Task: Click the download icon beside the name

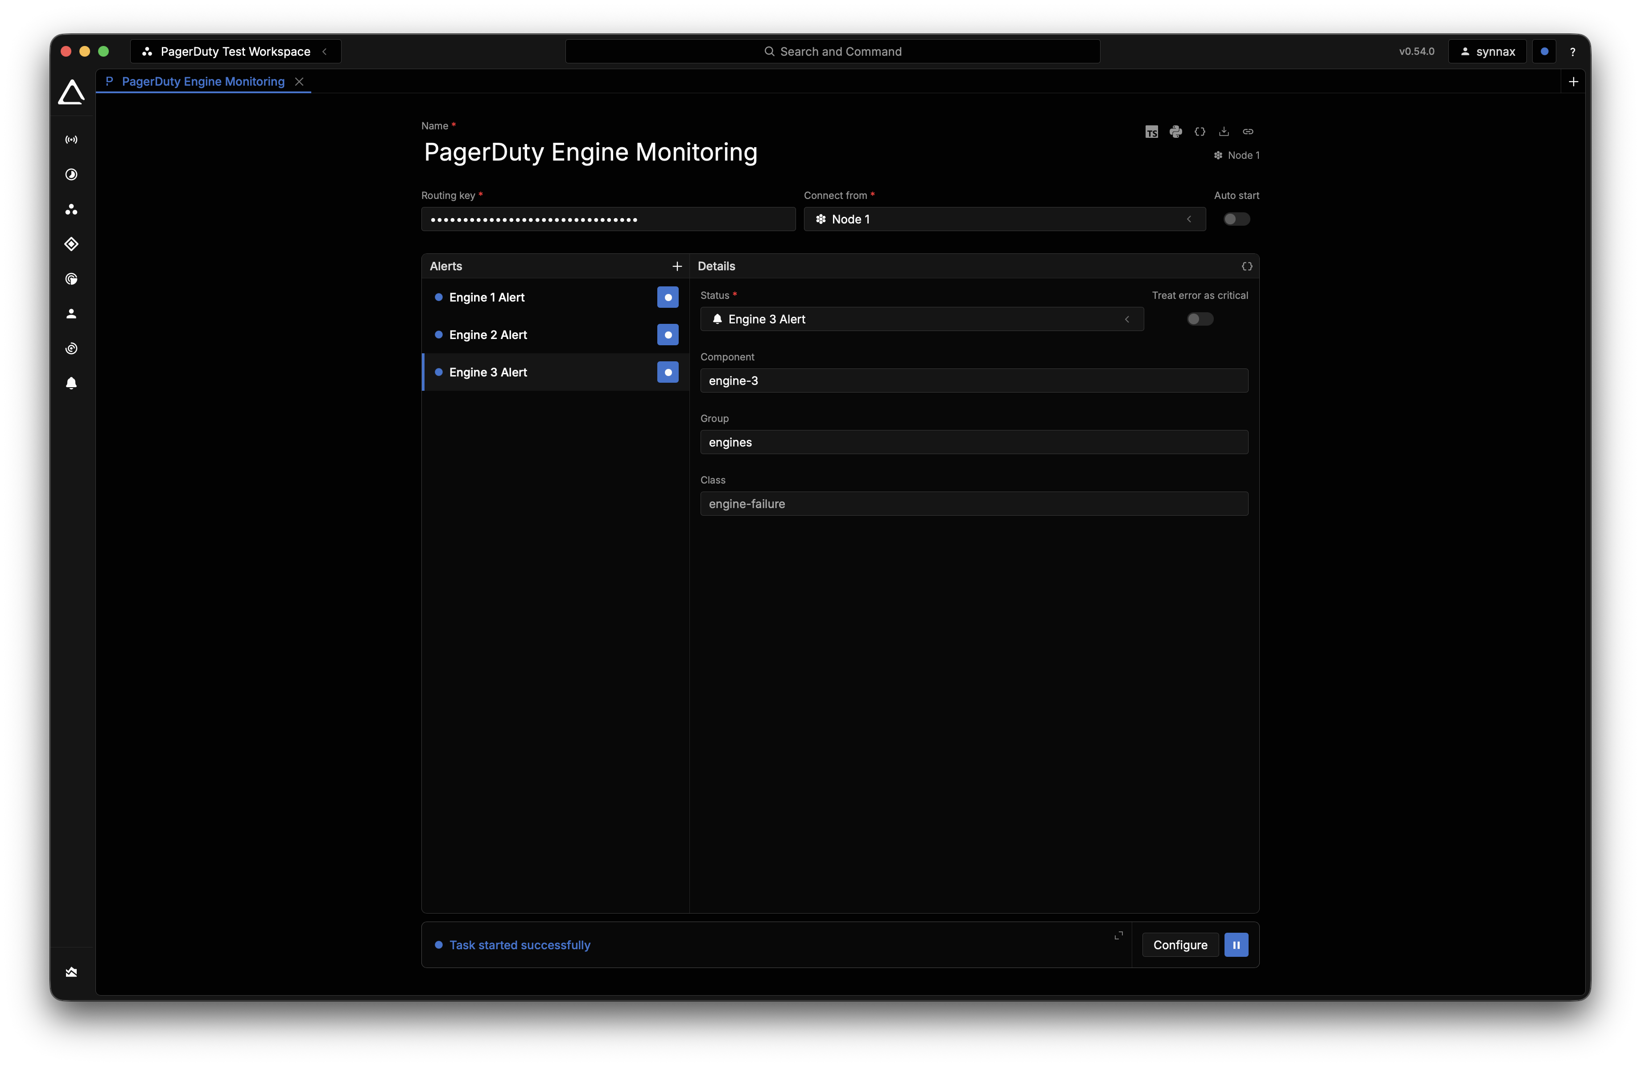Action: [x=1224, y=131]
